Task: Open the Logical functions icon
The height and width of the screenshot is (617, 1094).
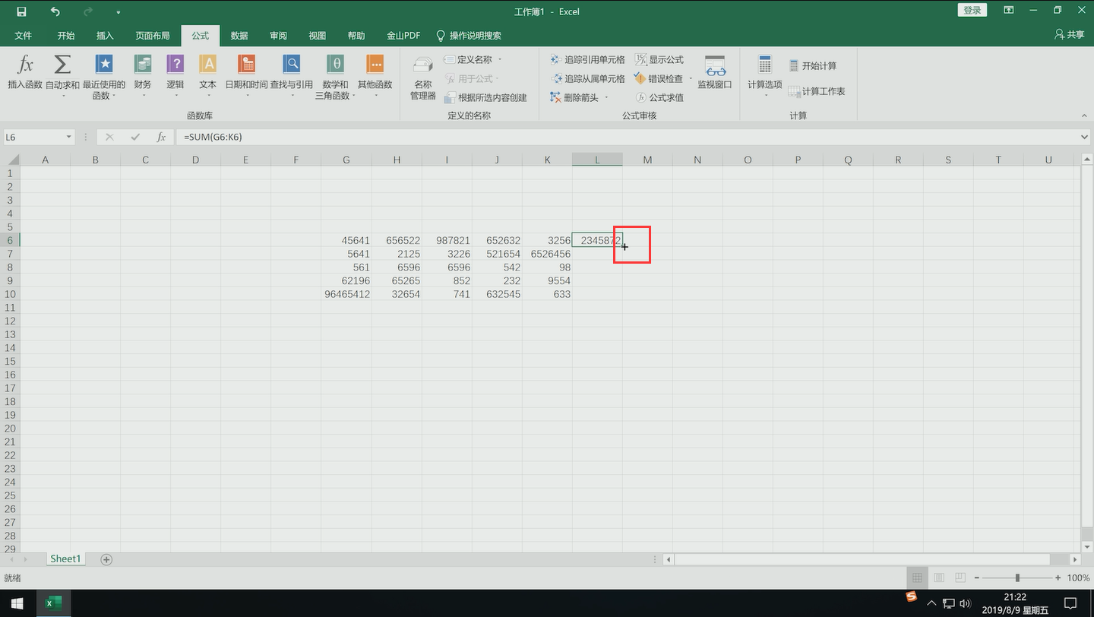Action: pyautogui.click(x=175, y=64)
